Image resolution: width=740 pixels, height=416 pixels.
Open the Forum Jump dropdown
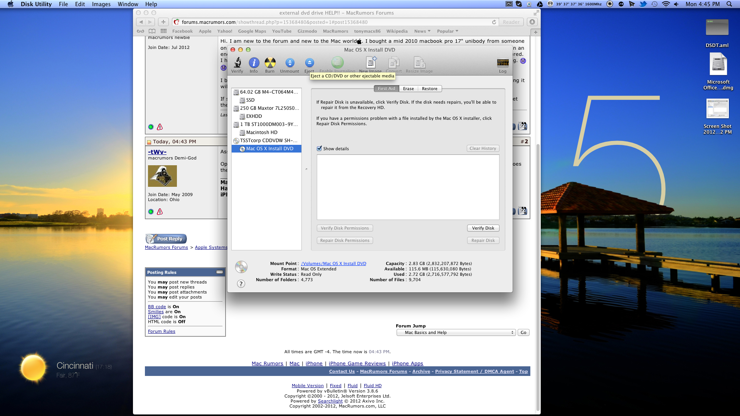click(x=456, y=332)
